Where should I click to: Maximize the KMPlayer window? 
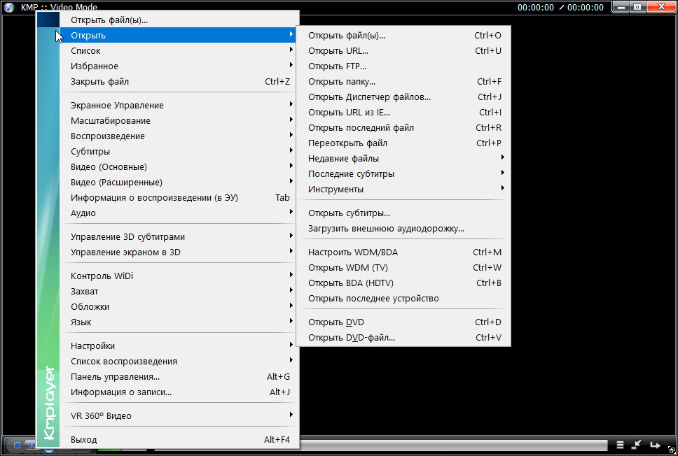pos(637,7)
